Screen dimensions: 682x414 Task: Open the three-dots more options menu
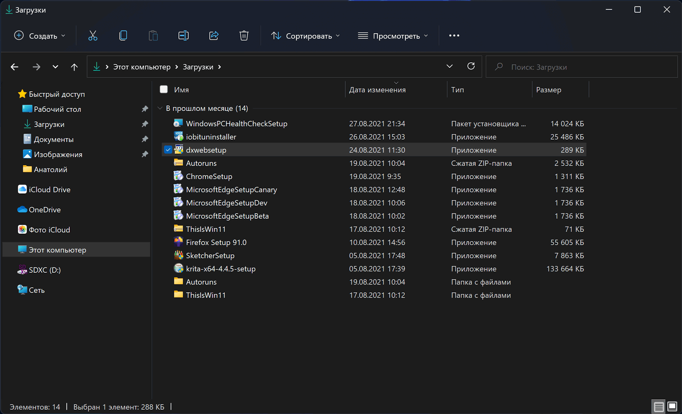pos(454,36)
